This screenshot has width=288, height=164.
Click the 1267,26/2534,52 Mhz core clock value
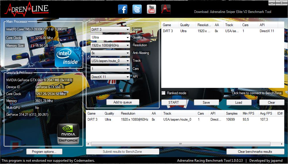coord(50,94)
